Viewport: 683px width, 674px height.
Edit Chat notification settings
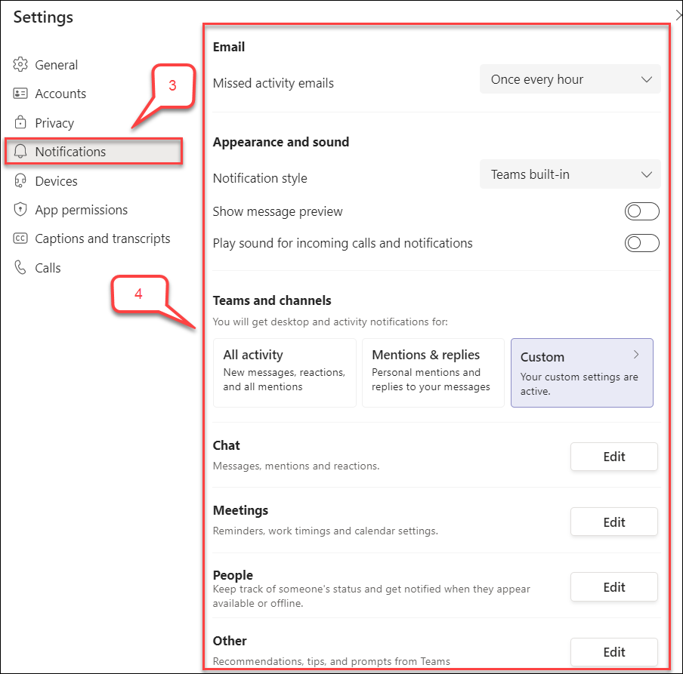click(613, 457)
